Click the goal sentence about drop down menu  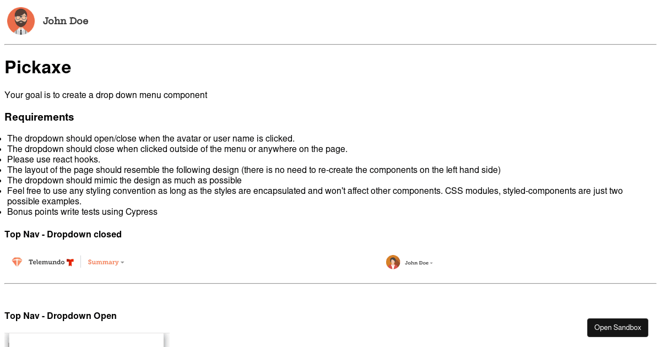click(106, 95)
